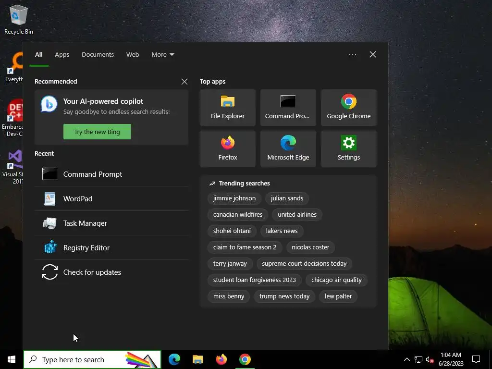Select Check for updates in Recent
Viewport: 492px width, 369px height.
click(111, 272)
